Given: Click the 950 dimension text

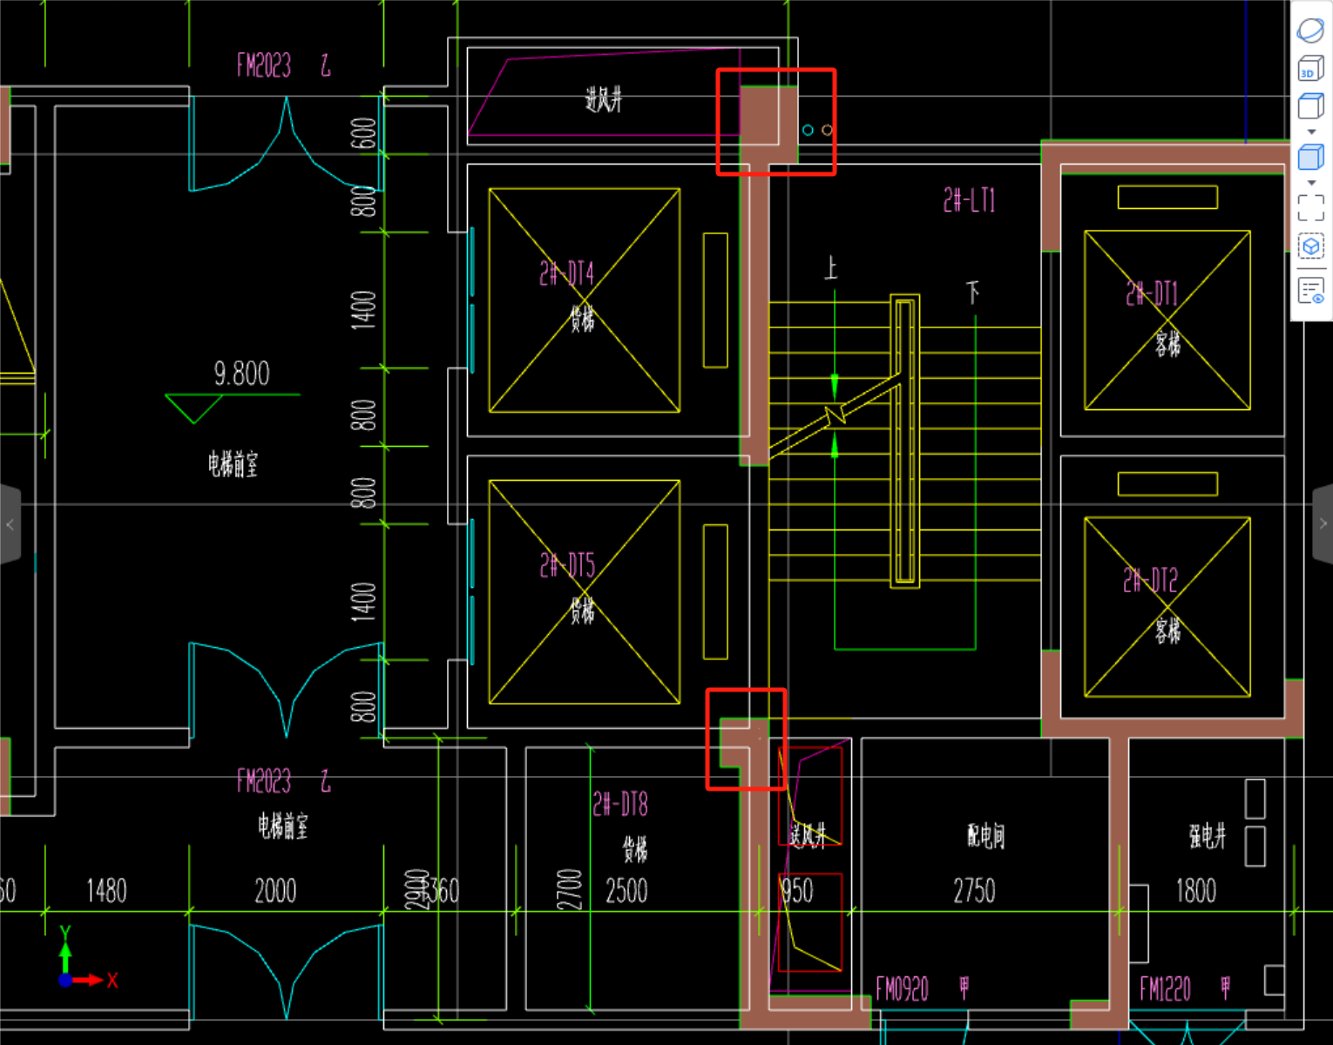Looking at the screenshot, I should click(x=797, y=891).
